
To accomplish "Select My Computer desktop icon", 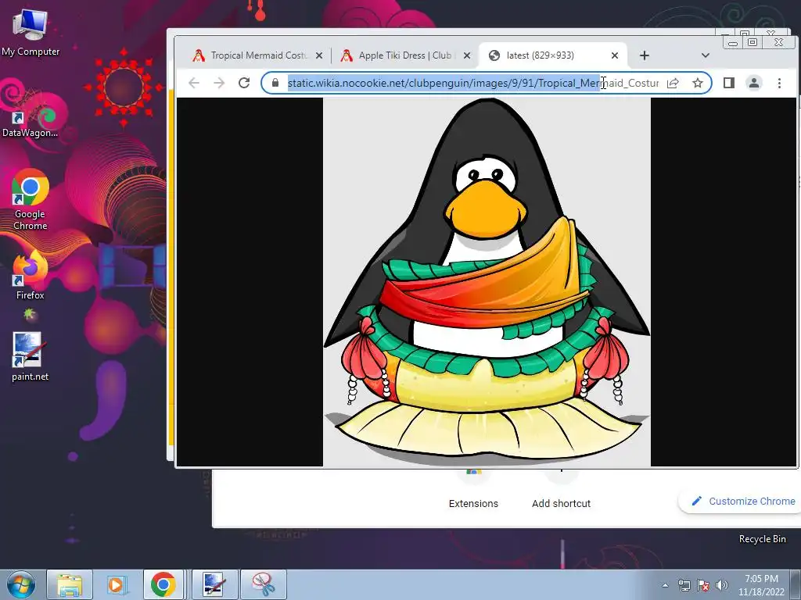I will coord(31,32).
